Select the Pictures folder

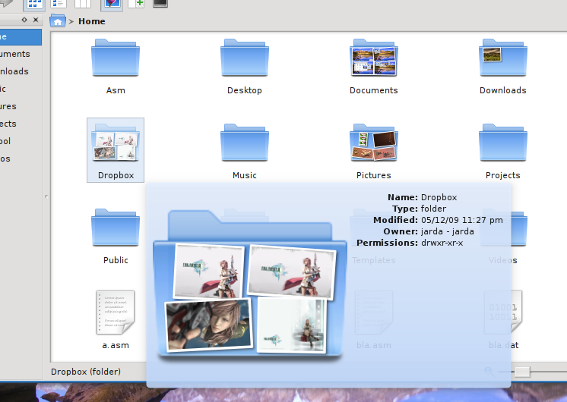(x=374, y=143)
